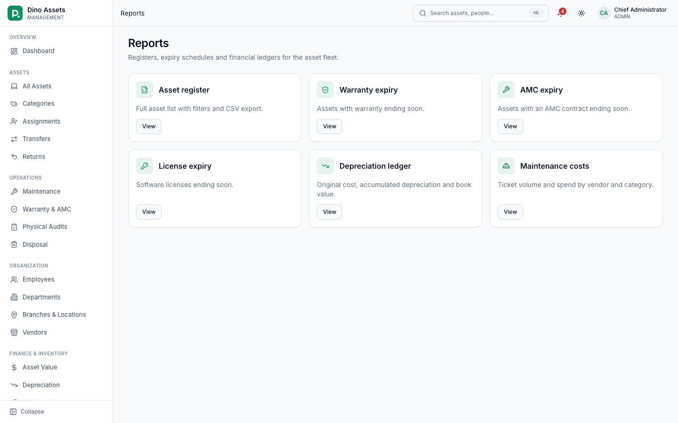Click the Depreciation ledger trend icon
Screen dimensions: 678x423
pos(325,166)
